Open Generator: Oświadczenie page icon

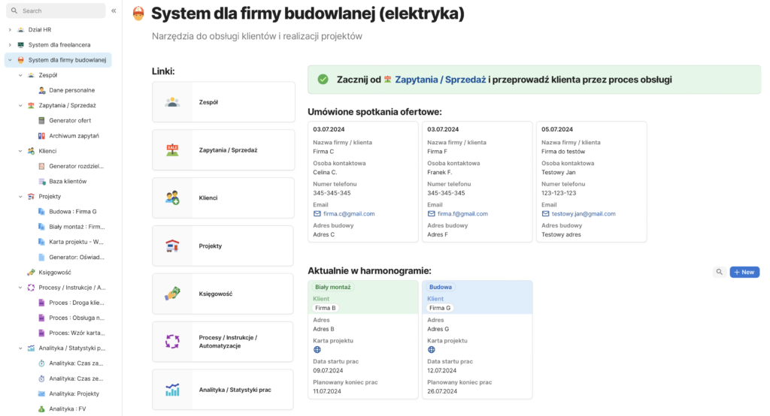pos(42,257)
